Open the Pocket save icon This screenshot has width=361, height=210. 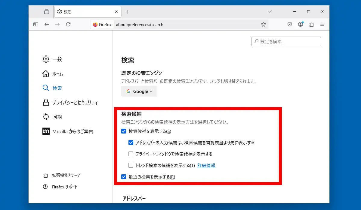tap(290, 24)
